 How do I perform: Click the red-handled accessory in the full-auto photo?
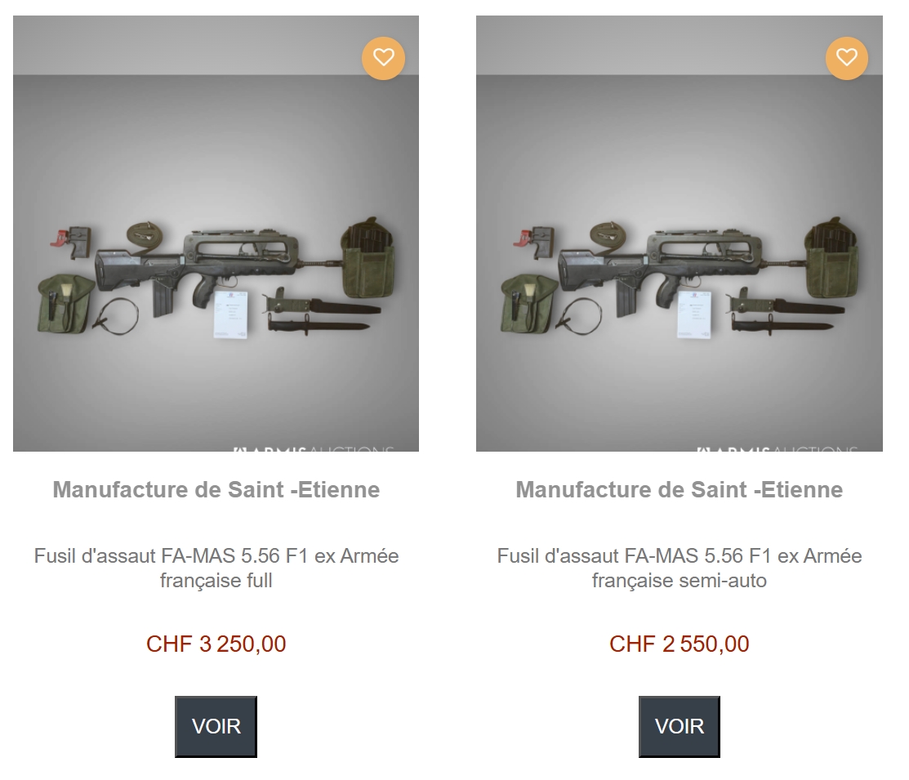coord(58,240)
